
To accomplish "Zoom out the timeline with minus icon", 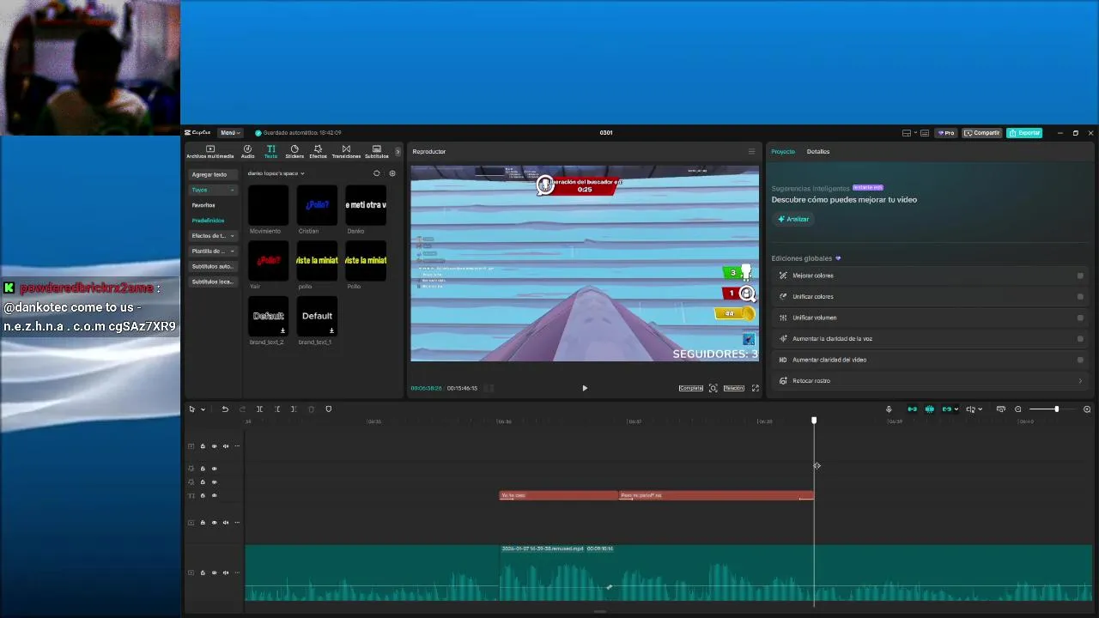I will coord(1018,409).
